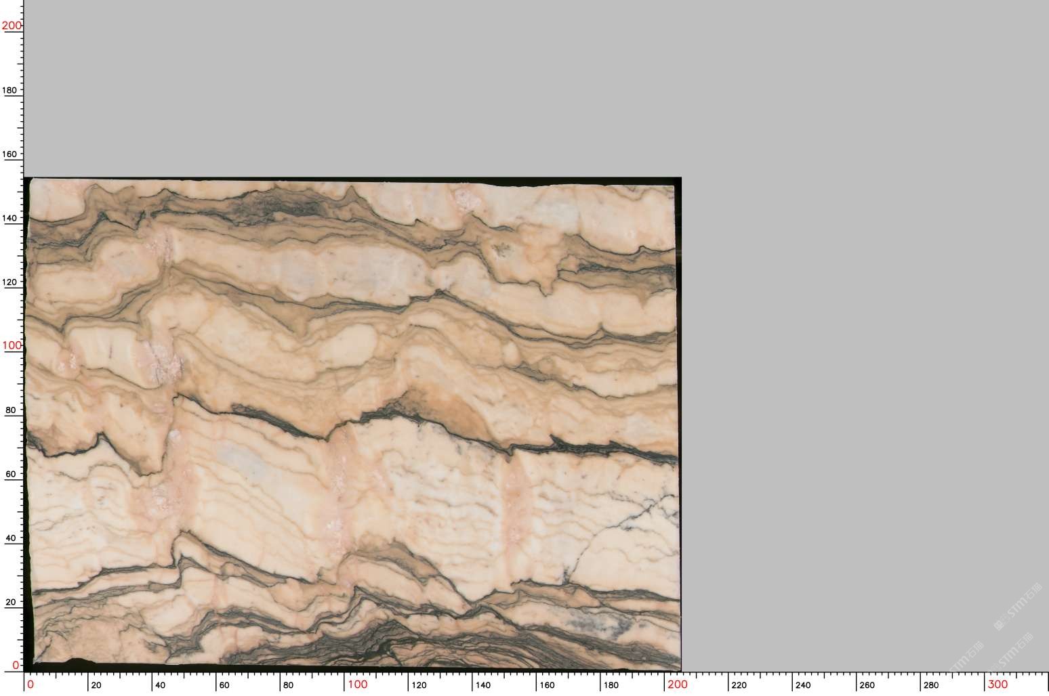Click the marble slab image
The height and width of the screenshot is (696, 1049).
tap(352, 423)
